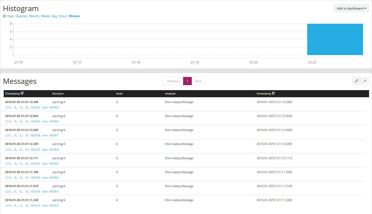Image resolution: width=372 pixels, height=214 pixels.
Task: Change histogram interval to Week
Action: (x=45, y=16)
